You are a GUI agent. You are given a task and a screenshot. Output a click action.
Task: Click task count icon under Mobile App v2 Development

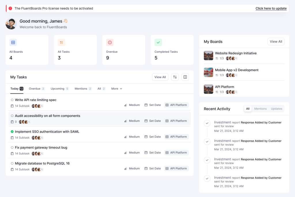[x=217, y=75]
